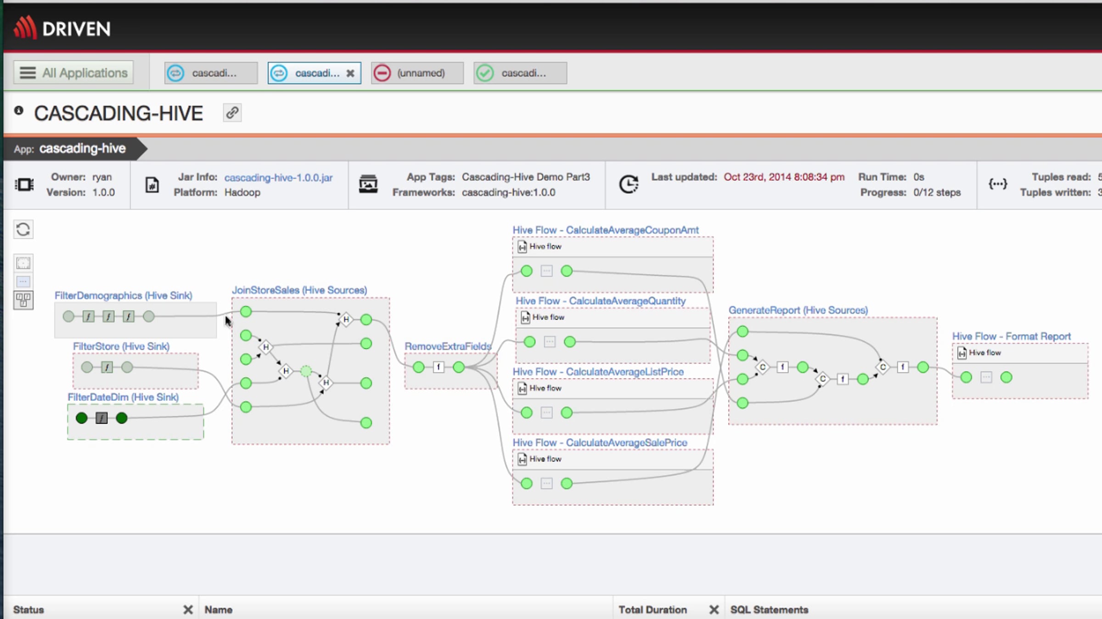Screen dimensions: 1102x619
Task: Expand the collapsed step in CalculateAverageCouponAmt flow
Action: tap(546, 271)
